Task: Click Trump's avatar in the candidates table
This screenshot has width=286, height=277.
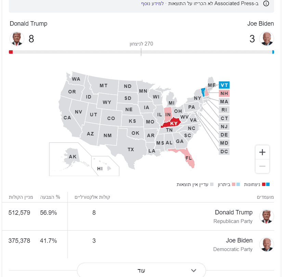Action: pyautogui.click(x=266, y=216)
